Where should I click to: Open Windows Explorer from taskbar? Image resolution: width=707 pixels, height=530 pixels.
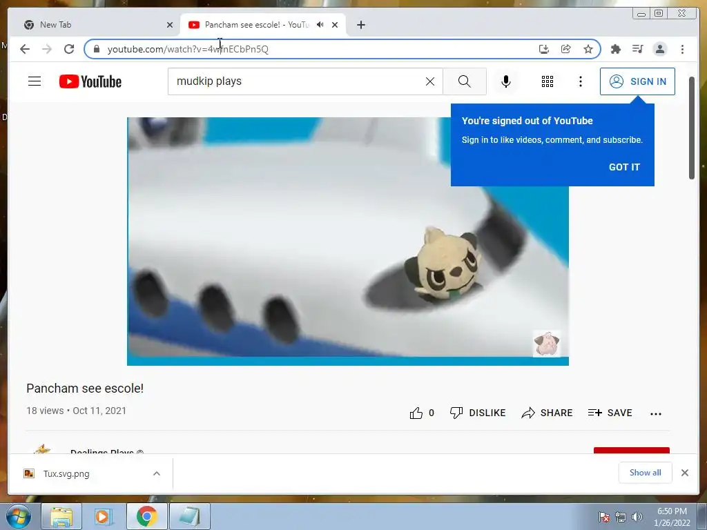point(61,517)
